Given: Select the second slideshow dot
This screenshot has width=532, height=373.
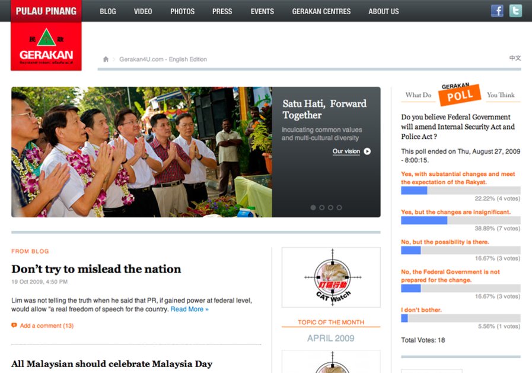Looking at the screenshot, I should [x=321, y=207].
